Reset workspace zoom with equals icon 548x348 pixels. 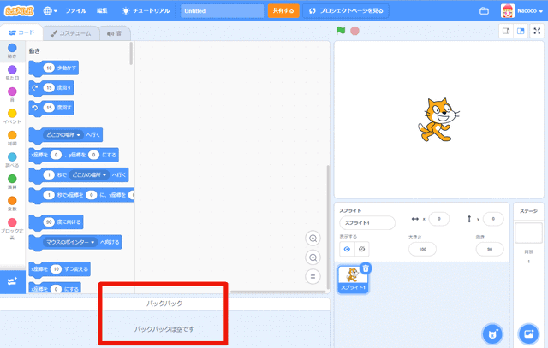pos(313,276)
